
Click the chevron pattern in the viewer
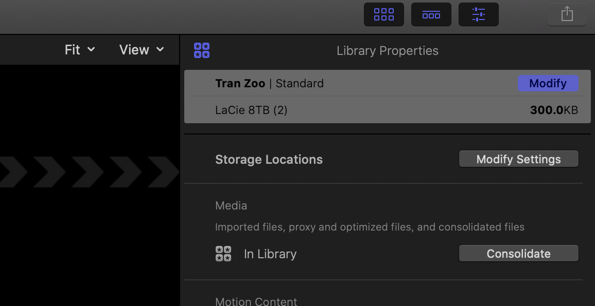tap(87, 170)
